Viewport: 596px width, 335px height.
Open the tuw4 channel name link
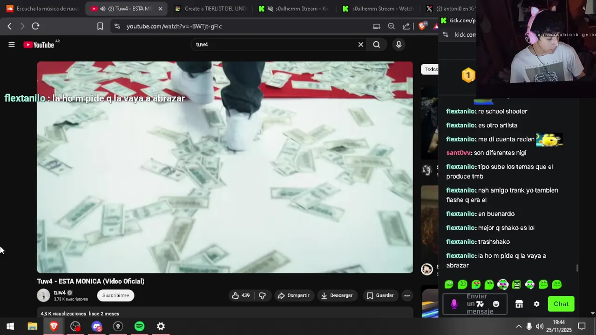coord(60,293)
